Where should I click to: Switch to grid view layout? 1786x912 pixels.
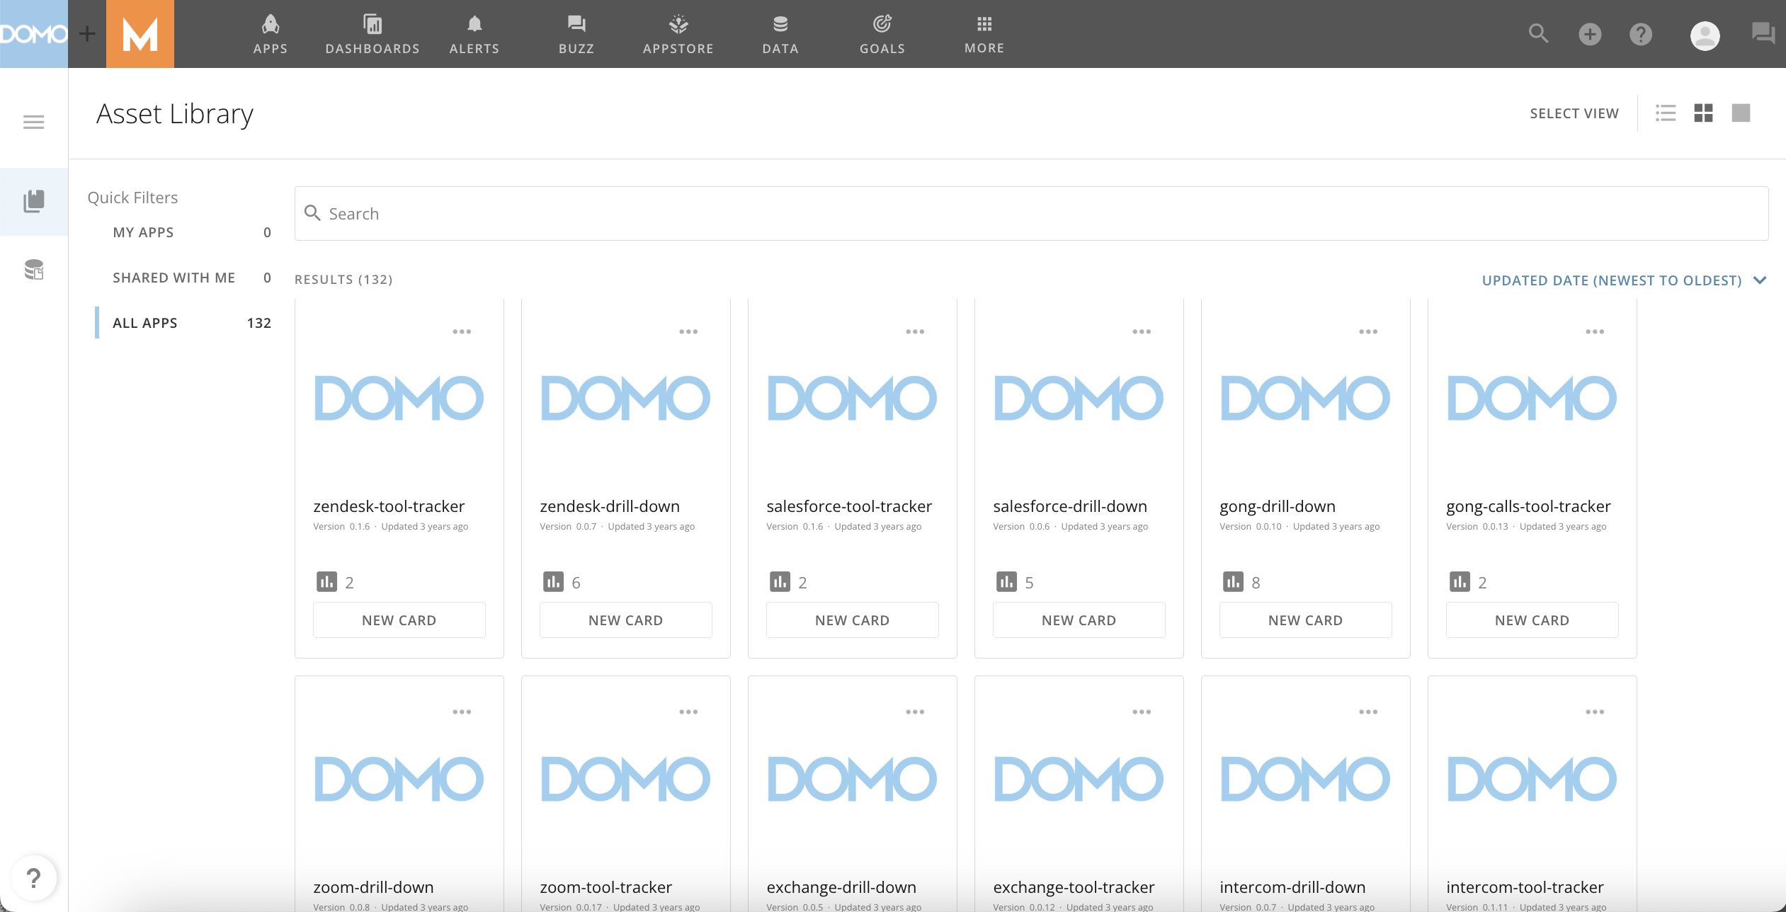point(1703,113)
